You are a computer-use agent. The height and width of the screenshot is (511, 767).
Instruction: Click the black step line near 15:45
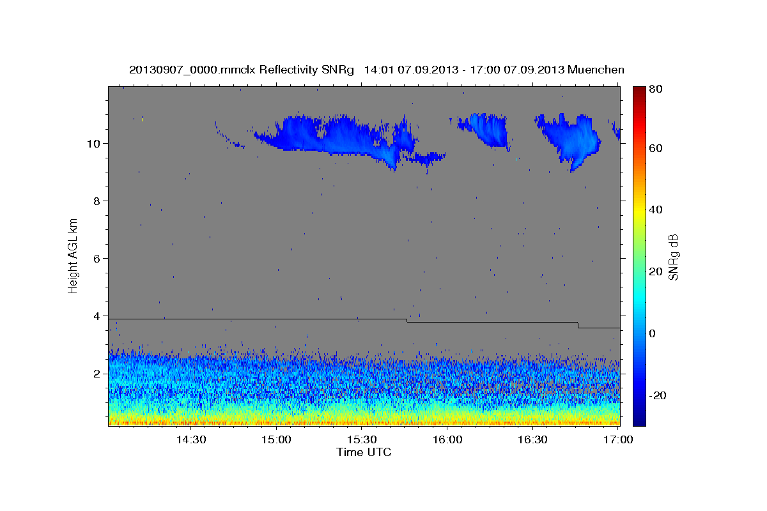(x=407, y=320)
